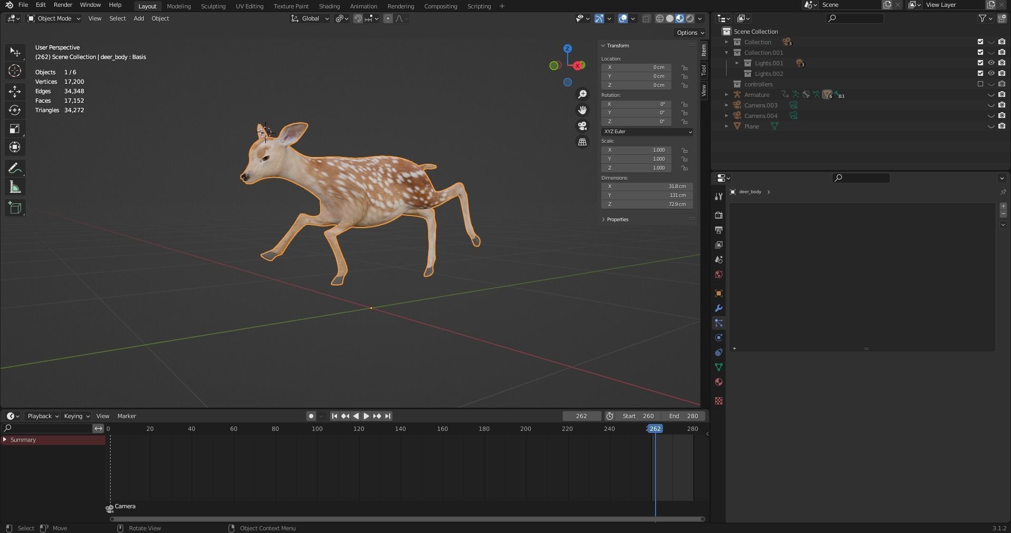Screen dimensions: 1011x533
Task: Open the viewport Add menu
Action: click(138, 18)
